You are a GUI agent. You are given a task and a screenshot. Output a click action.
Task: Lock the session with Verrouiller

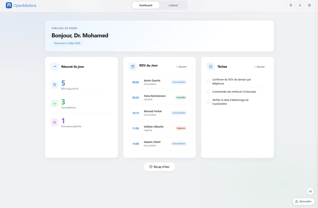point(304,202)
